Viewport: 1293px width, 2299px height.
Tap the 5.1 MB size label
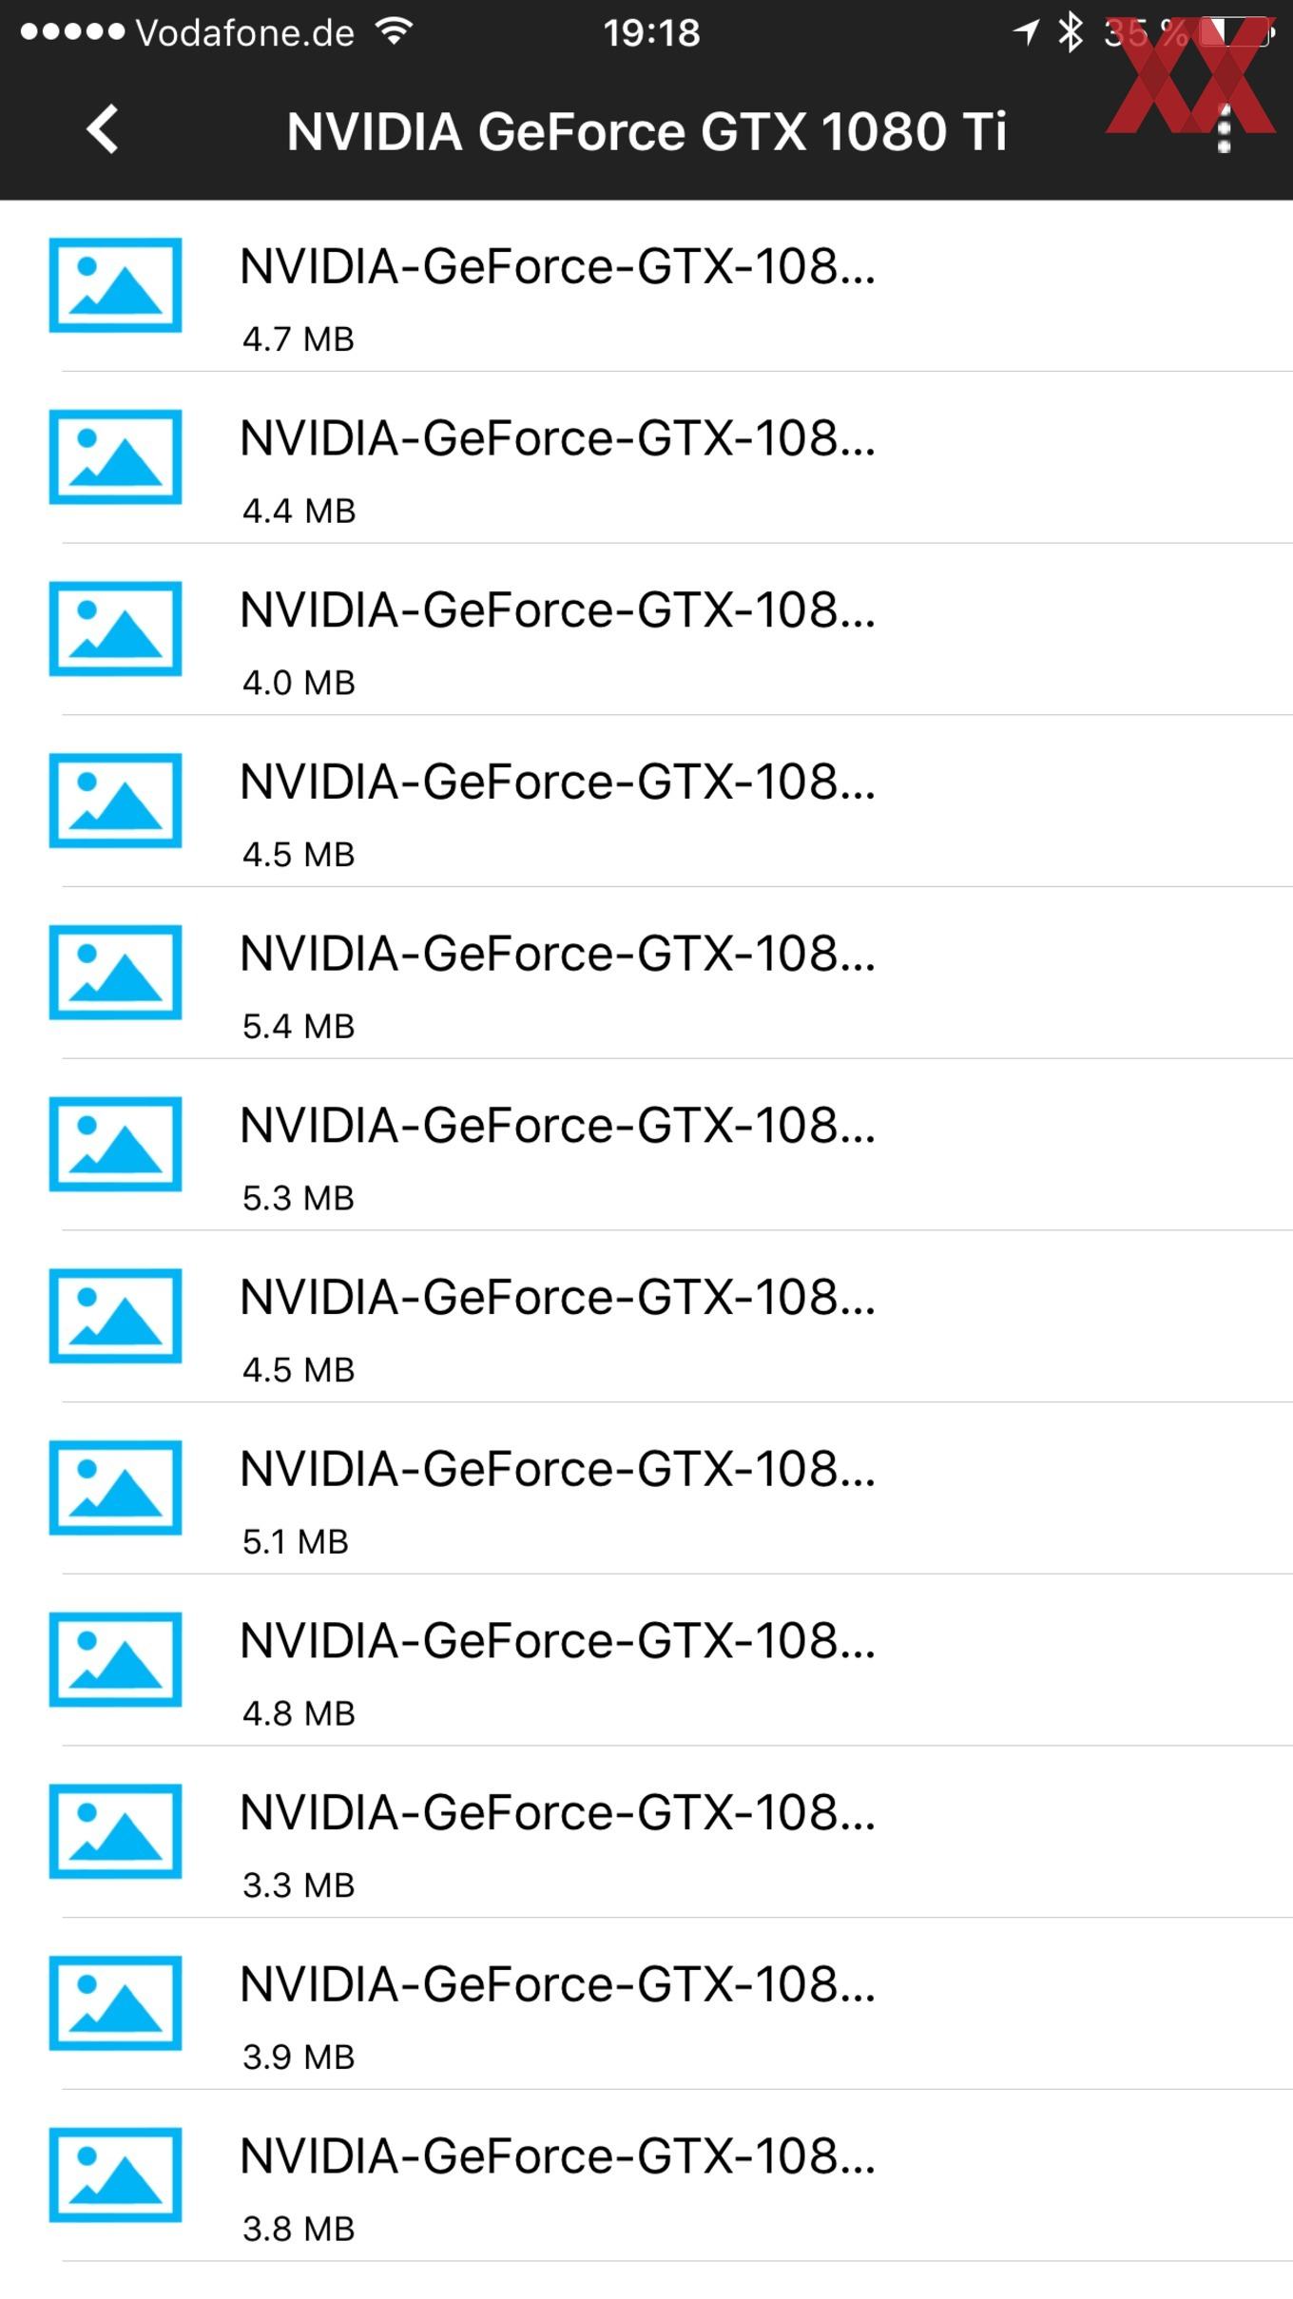[296, 1541]
